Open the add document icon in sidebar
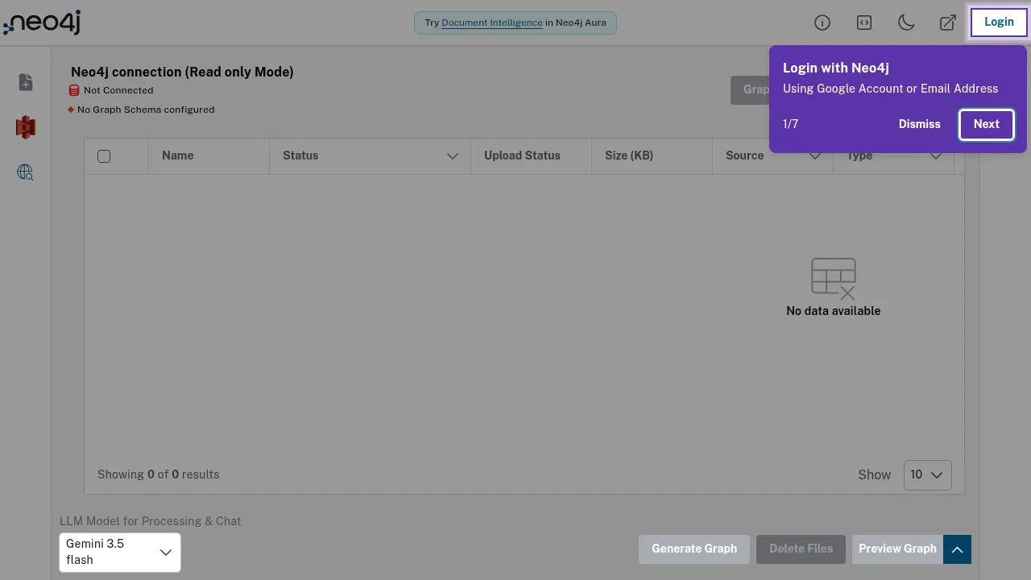1031x580 pixels. pos(26,82)
